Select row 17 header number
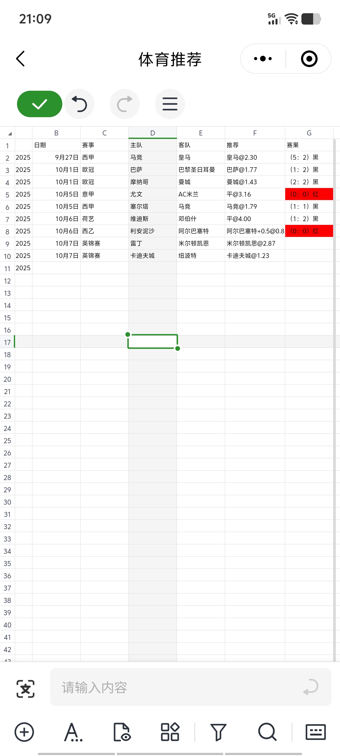 click(7, 342)
